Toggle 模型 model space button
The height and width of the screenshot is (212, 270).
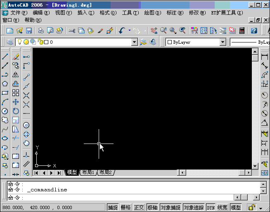[x=236, y=207]
